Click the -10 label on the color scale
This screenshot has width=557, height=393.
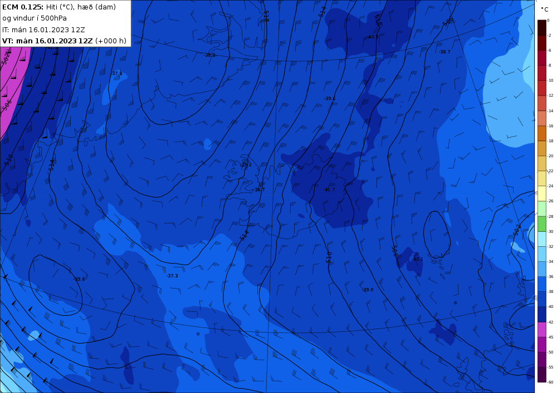click(x=550, y=81)
